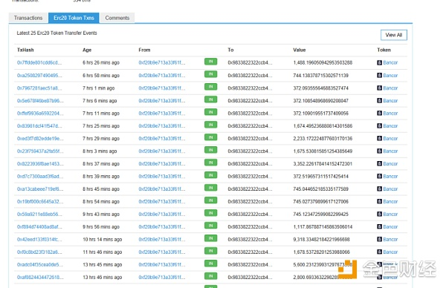The height and width of the screenshot is (288, 446).
Task: Click To address in 8 hrs 45 mins row
Action: point(250,189)
